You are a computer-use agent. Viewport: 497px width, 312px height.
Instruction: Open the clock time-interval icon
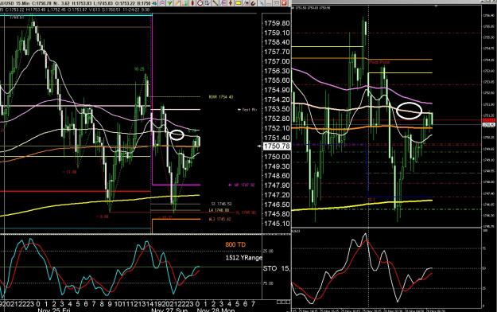200,3
